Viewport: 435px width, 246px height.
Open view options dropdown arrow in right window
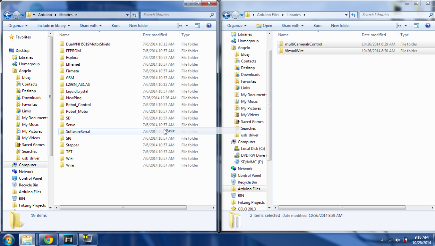pyautogui.click(x=405, y=26)
